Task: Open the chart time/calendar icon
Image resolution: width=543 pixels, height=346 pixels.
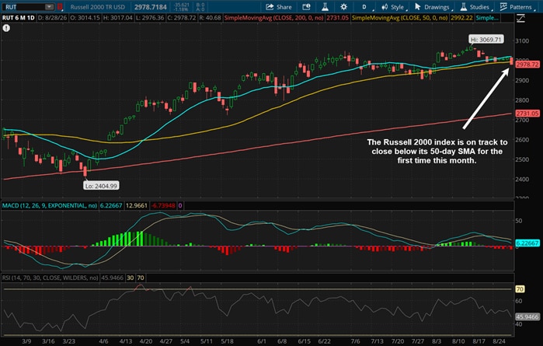Action: [x=306, y=7]
